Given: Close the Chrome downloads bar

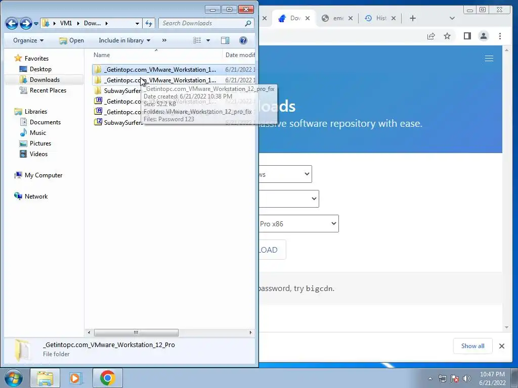Looking at the screenshot, I should pos(502,346).
